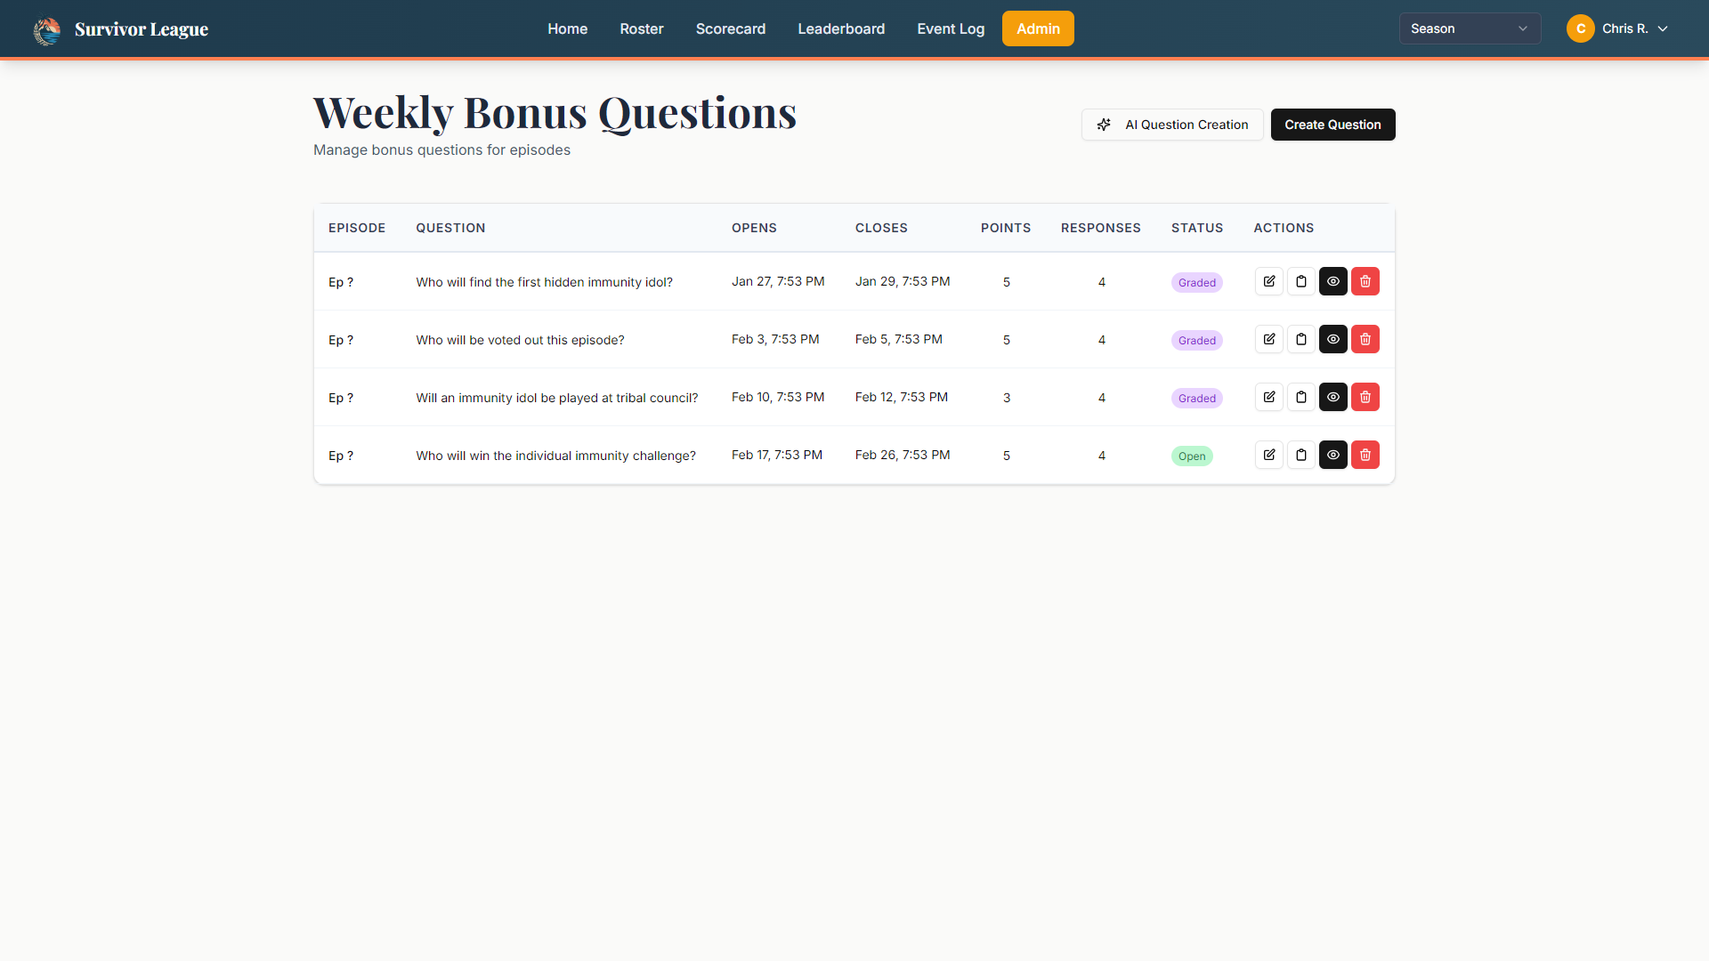The image size is (1709, 961).
Task: Click the Graded badge for Jan 27 question
Action: [x=1196, y=283]
